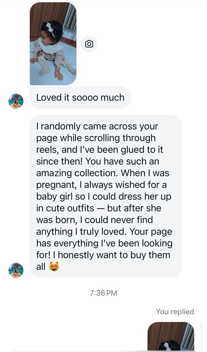This screenshot has height=352, width=207.
Task: Open the camera icon beside the baby photo
Action: tap(89, 44)
